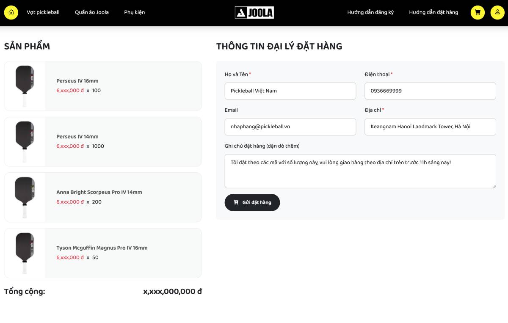
Task: Click the yellow home icon
Action: pos(11,12)
